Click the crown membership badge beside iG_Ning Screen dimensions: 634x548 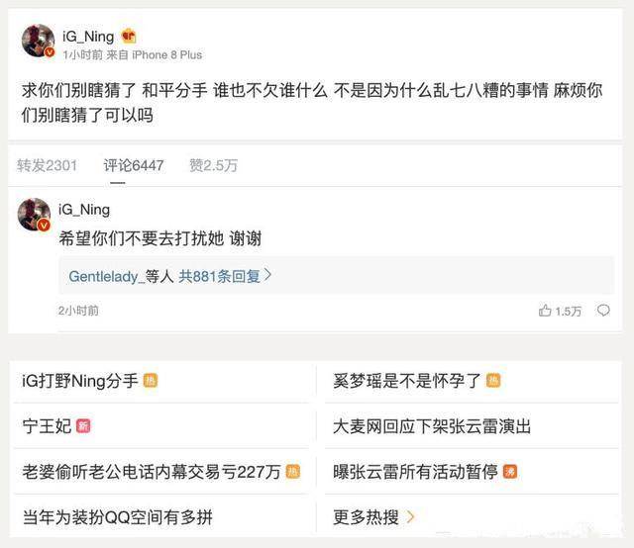pos(129,37)
